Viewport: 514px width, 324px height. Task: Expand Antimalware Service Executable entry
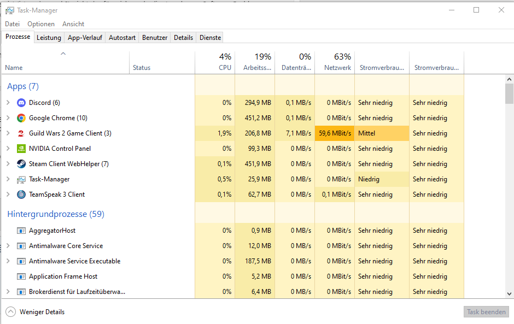click(8, 261)
